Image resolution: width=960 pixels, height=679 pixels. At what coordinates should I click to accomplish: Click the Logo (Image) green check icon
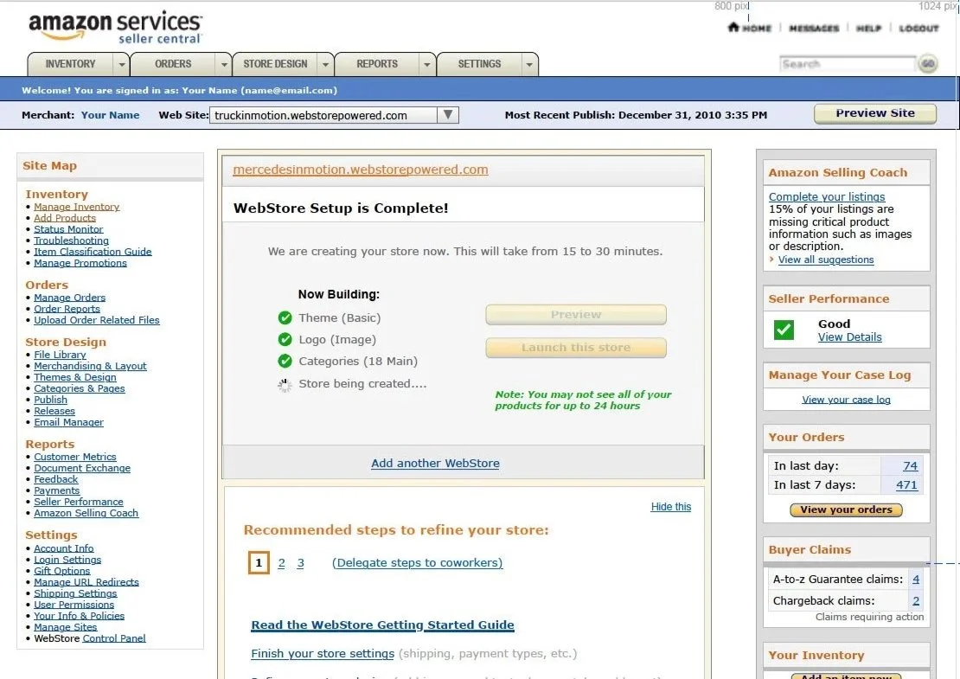(x=285, y=339)
